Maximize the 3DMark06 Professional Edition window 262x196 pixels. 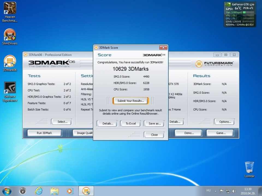click(x=226, y=55)
